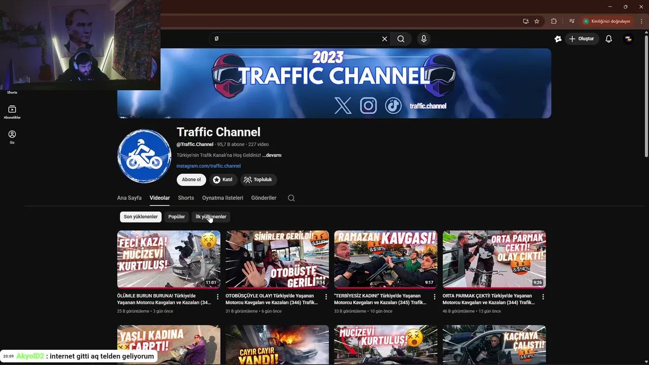
Task: Open the browser media control icon
Action: click(x=571, y=21)
